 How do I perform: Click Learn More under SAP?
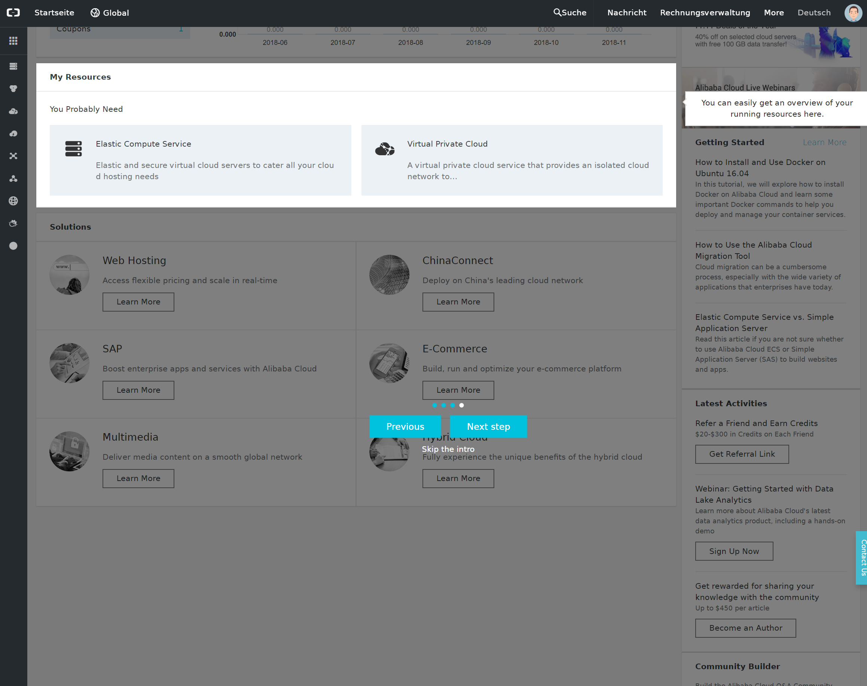point(138,391)
